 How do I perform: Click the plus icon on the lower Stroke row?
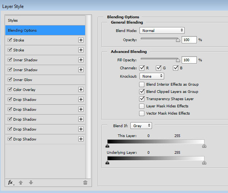[x=81, y=50]
